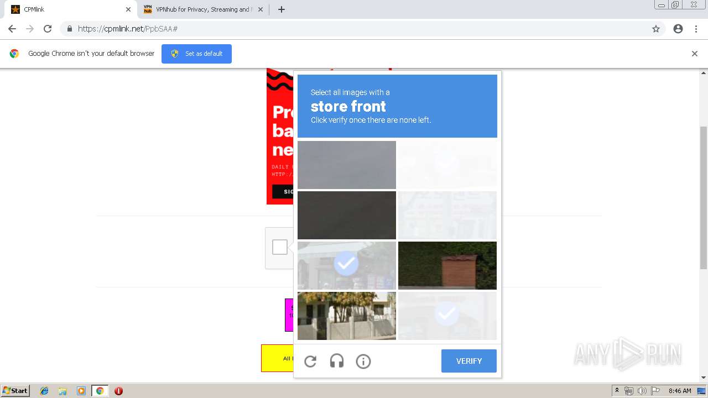Switch to the VPNhub tab

click(203, 9)
